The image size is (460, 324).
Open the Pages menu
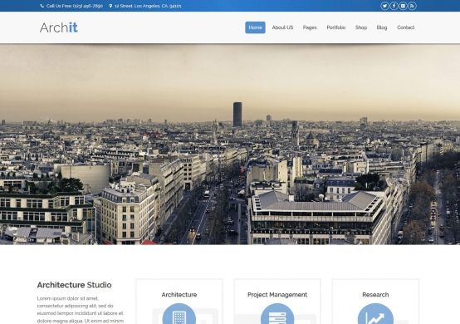pyautogui.click(x=310, y=27)
